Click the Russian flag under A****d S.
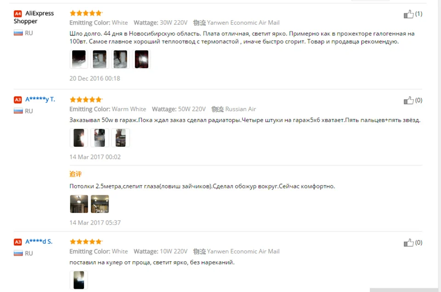The image size is (441, 292). [18, 253]
